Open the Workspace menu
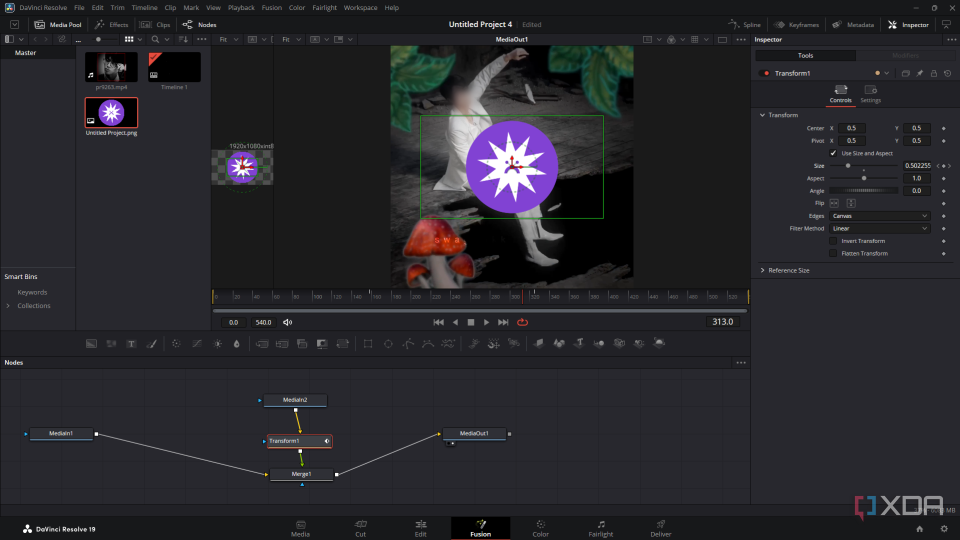The height and width of the screenshot is (540, 960). (x=360, y=7)
